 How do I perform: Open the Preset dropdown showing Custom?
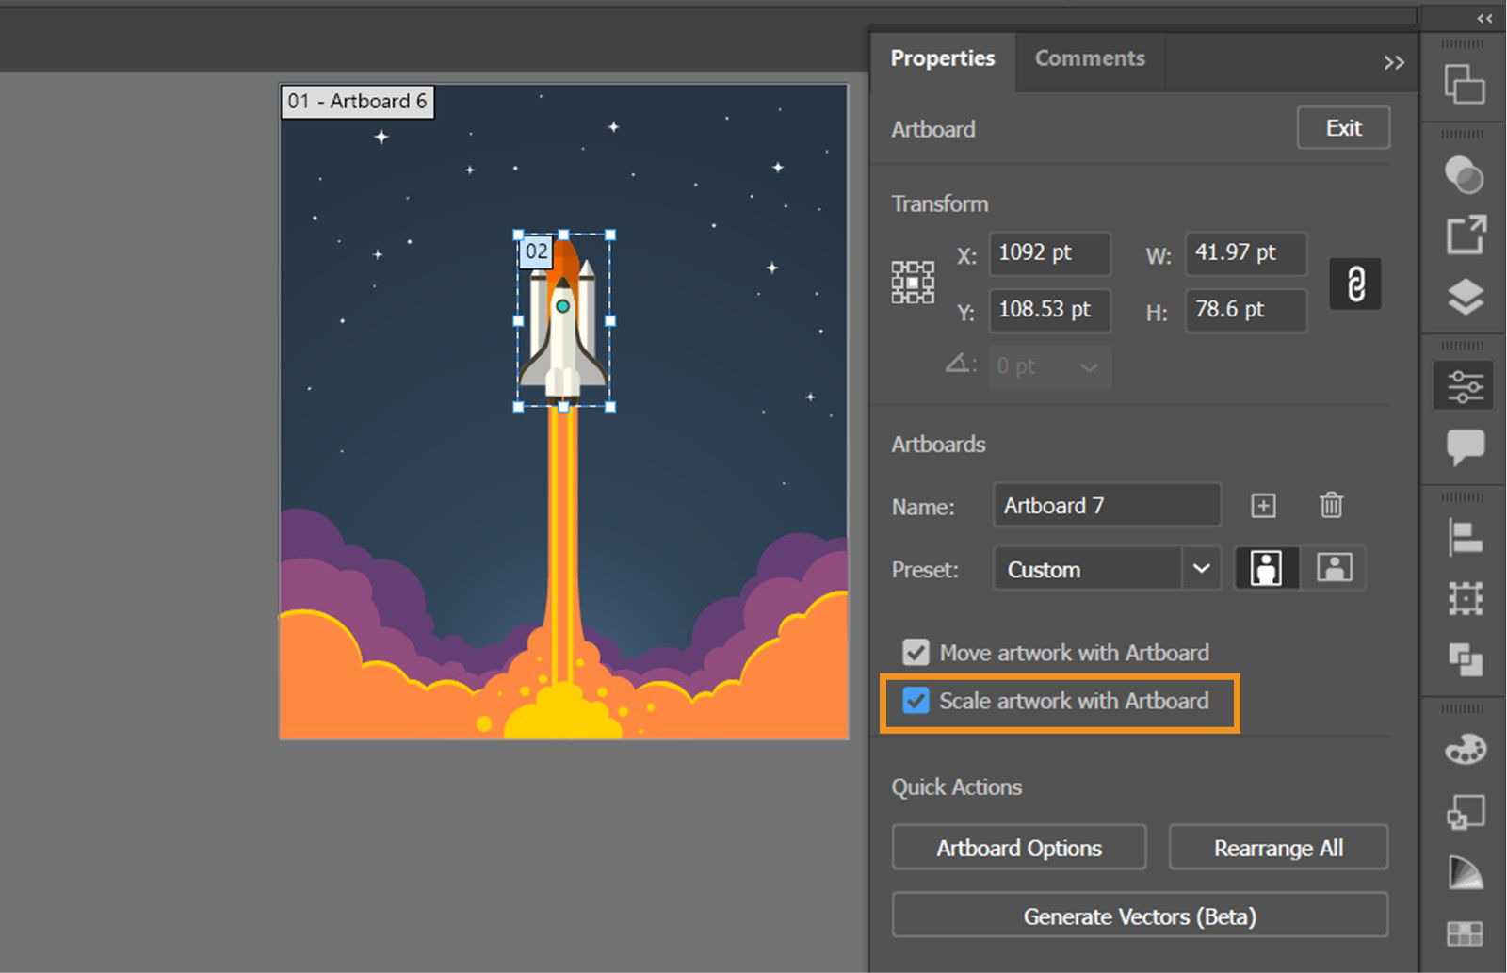point(1106,569)
